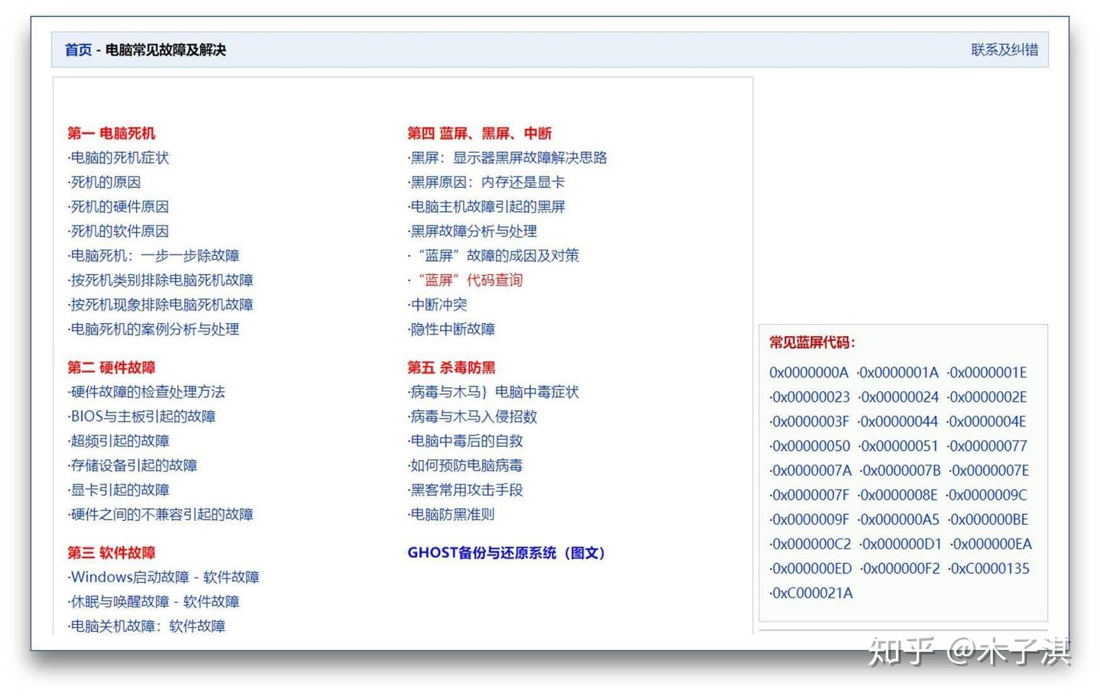Viewport: 1100px width, 696px height.
Task: Open 硬件之间的不兼容引起的故障 link
Action: click(x=162, y=514)
